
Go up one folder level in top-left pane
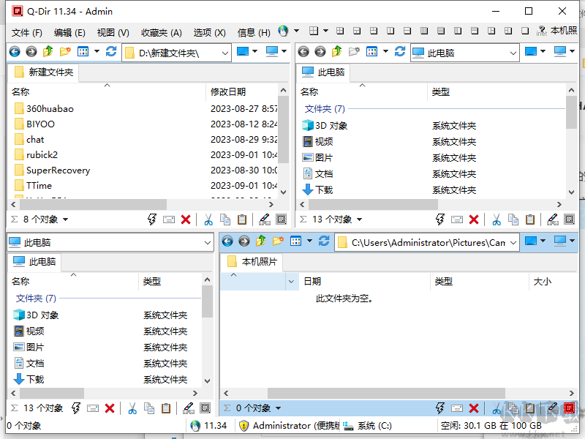(46, 51)
